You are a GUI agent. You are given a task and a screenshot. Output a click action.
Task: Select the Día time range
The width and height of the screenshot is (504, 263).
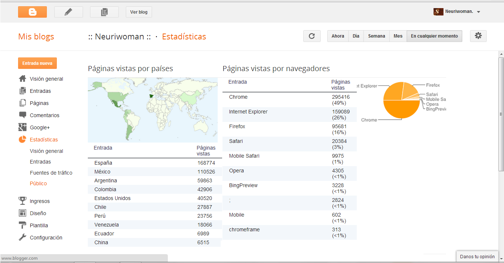pos(356,36)
